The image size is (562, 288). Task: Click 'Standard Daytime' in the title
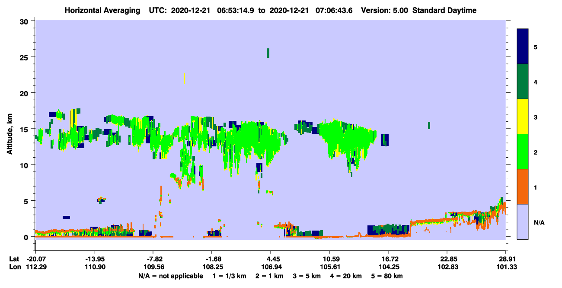tap(444, 10)
